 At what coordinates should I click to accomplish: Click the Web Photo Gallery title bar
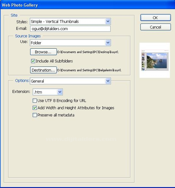coord(87,5)
